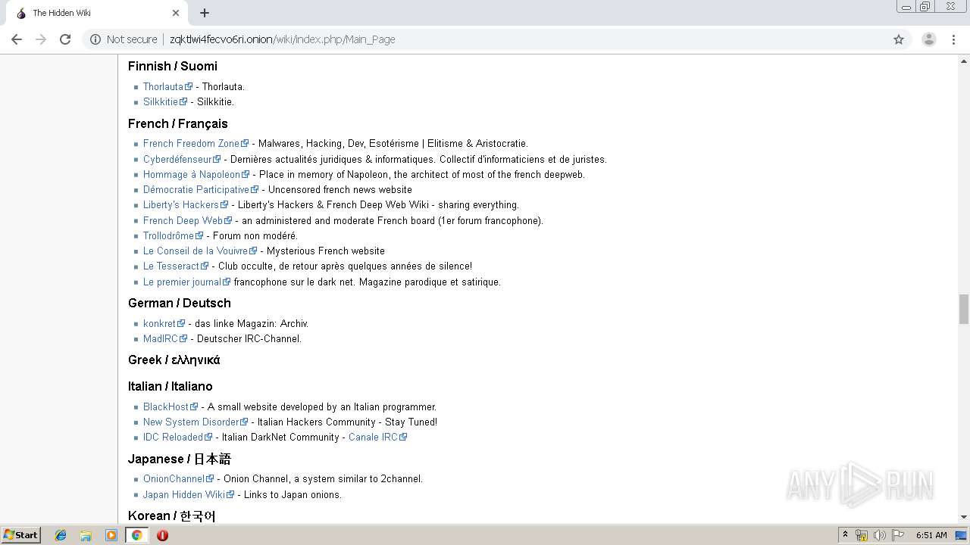Launch Internet Explorer from the taskbar
The image size is (970, 545).
pos(61,535)
